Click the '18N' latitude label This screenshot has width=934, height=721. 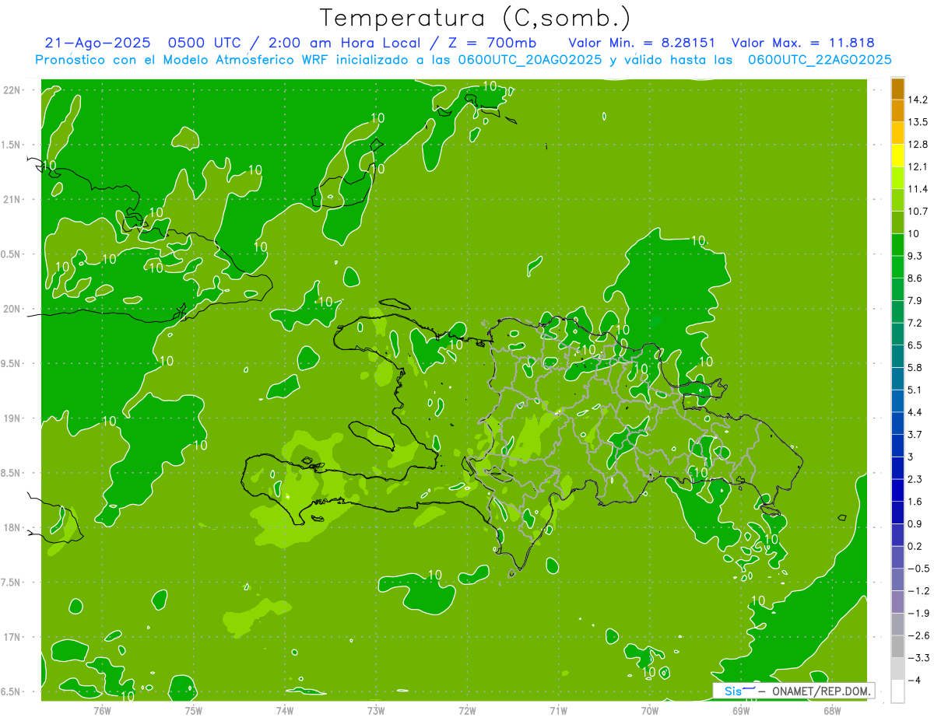click(12, 527)
